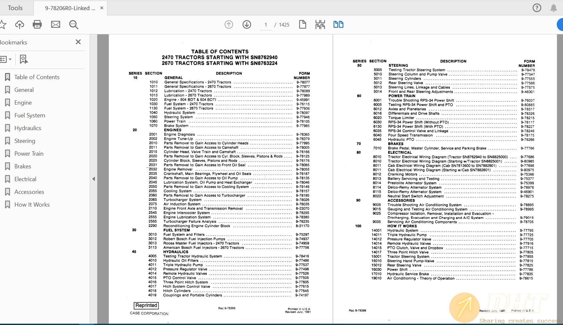
Task: Print the document using the printer icon
Action: pyautogui.click(x=37, y=24)
